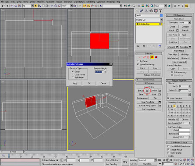195x166 pixels.
Task: Open named selection sets dropdown
Action: 113,6
